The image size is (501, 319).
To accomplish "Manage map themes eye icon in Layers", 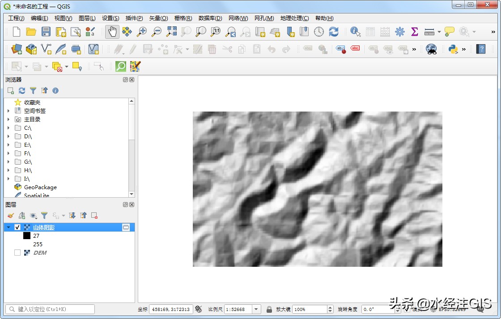I will point(33,216).
